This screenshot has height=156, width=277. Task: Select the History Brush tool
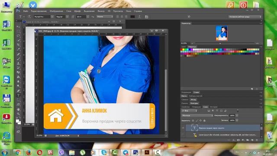tap(18, 68)
